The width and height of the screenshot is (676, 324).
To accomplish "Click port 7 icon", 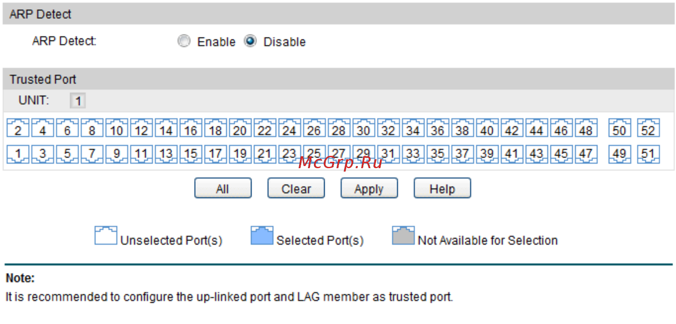I will 92,155.
